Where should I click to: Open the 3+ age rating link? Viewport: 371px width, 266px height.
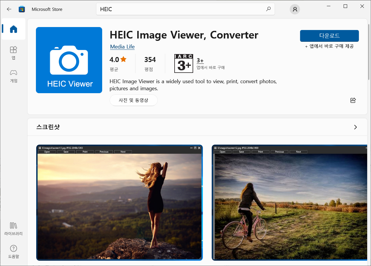(x=200, y=61)
